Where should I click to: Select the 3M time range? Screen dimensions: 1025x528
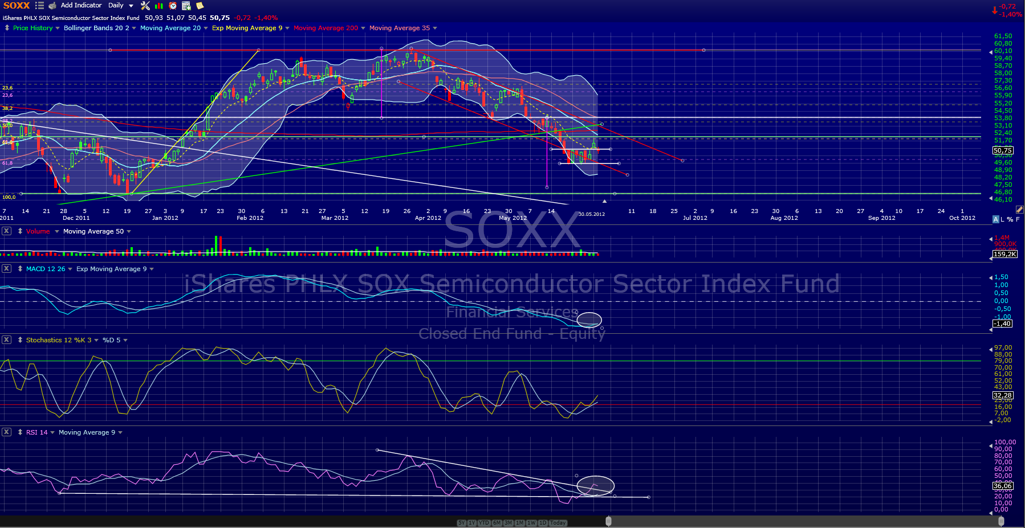pos(508,523)
